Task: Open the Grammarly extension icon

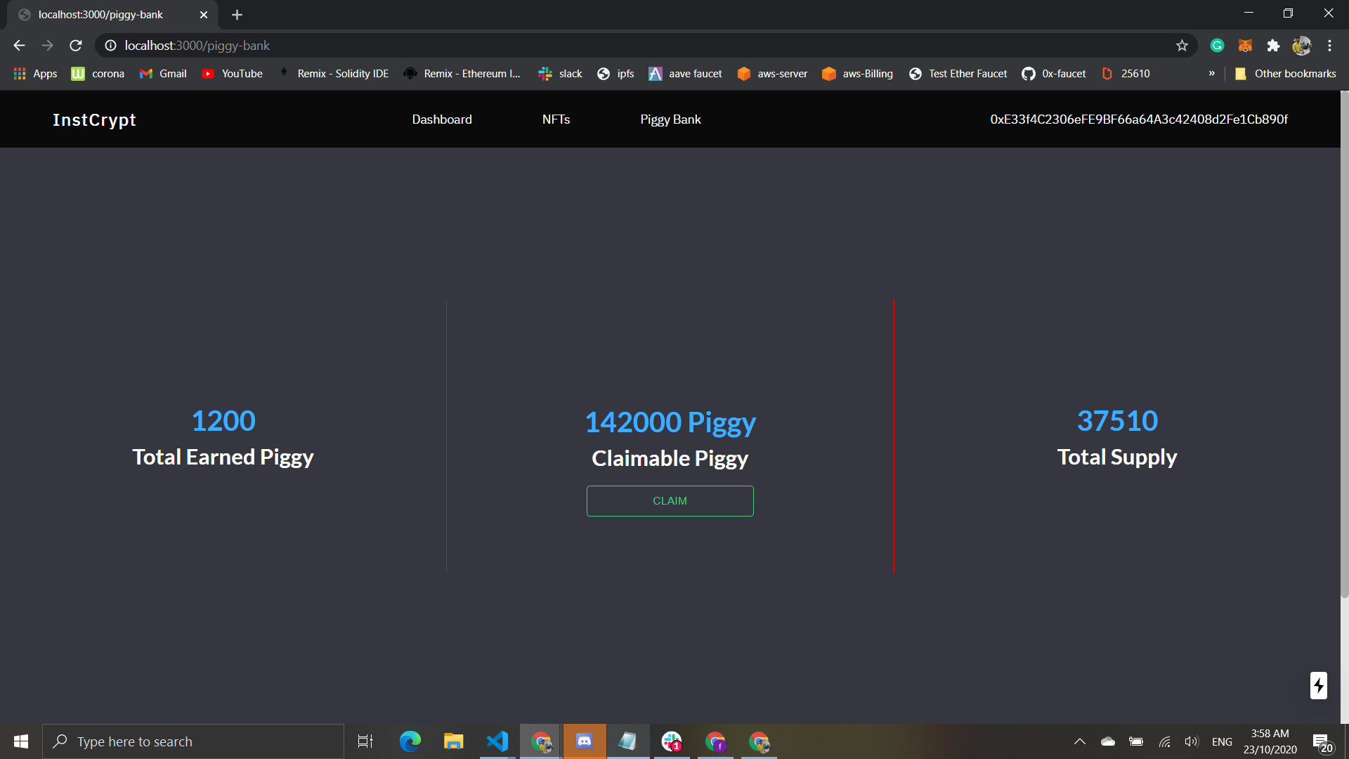Action: (1218, 46)
